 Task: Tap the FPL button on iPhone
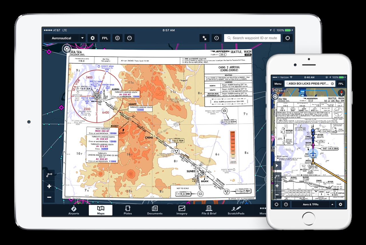341,84
